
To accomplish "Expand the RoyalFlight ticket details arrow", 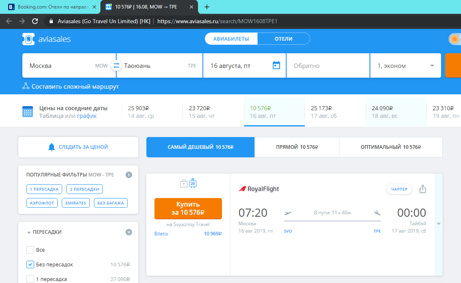I will (438, 224).
